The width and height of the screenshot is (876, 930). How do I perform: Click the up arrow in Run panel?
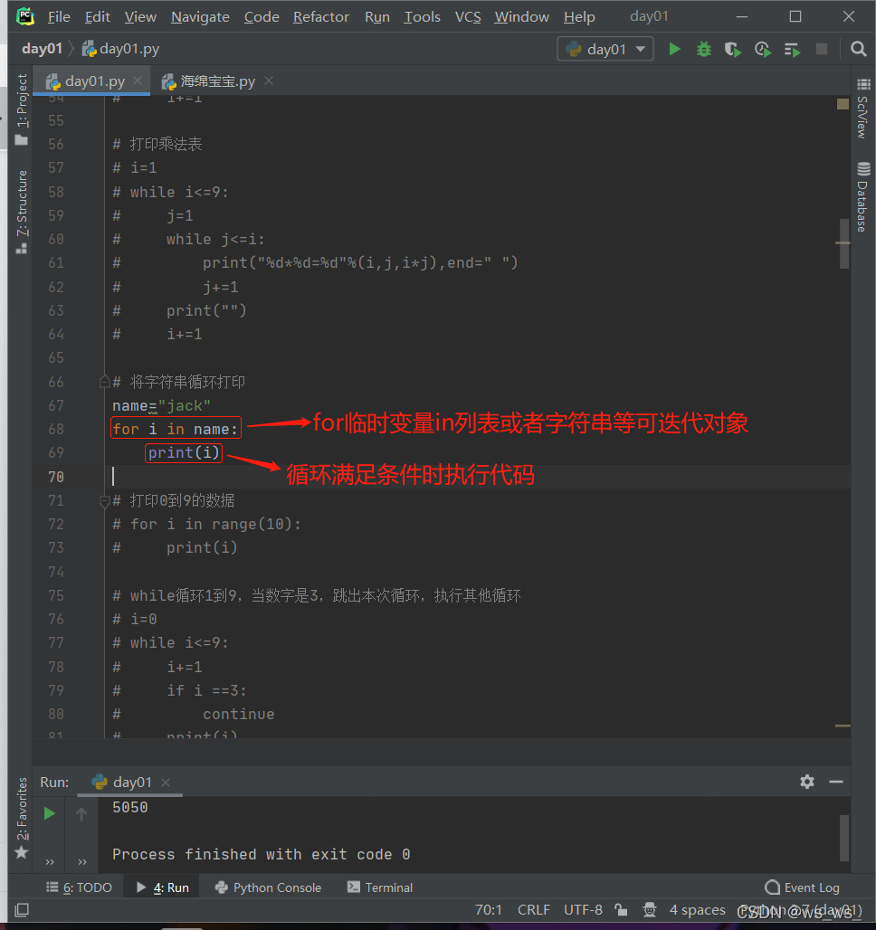pyautogui.click(x=81, y=814)
